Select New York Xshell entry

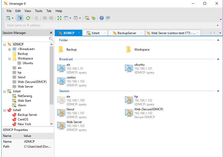coord(24,124)
